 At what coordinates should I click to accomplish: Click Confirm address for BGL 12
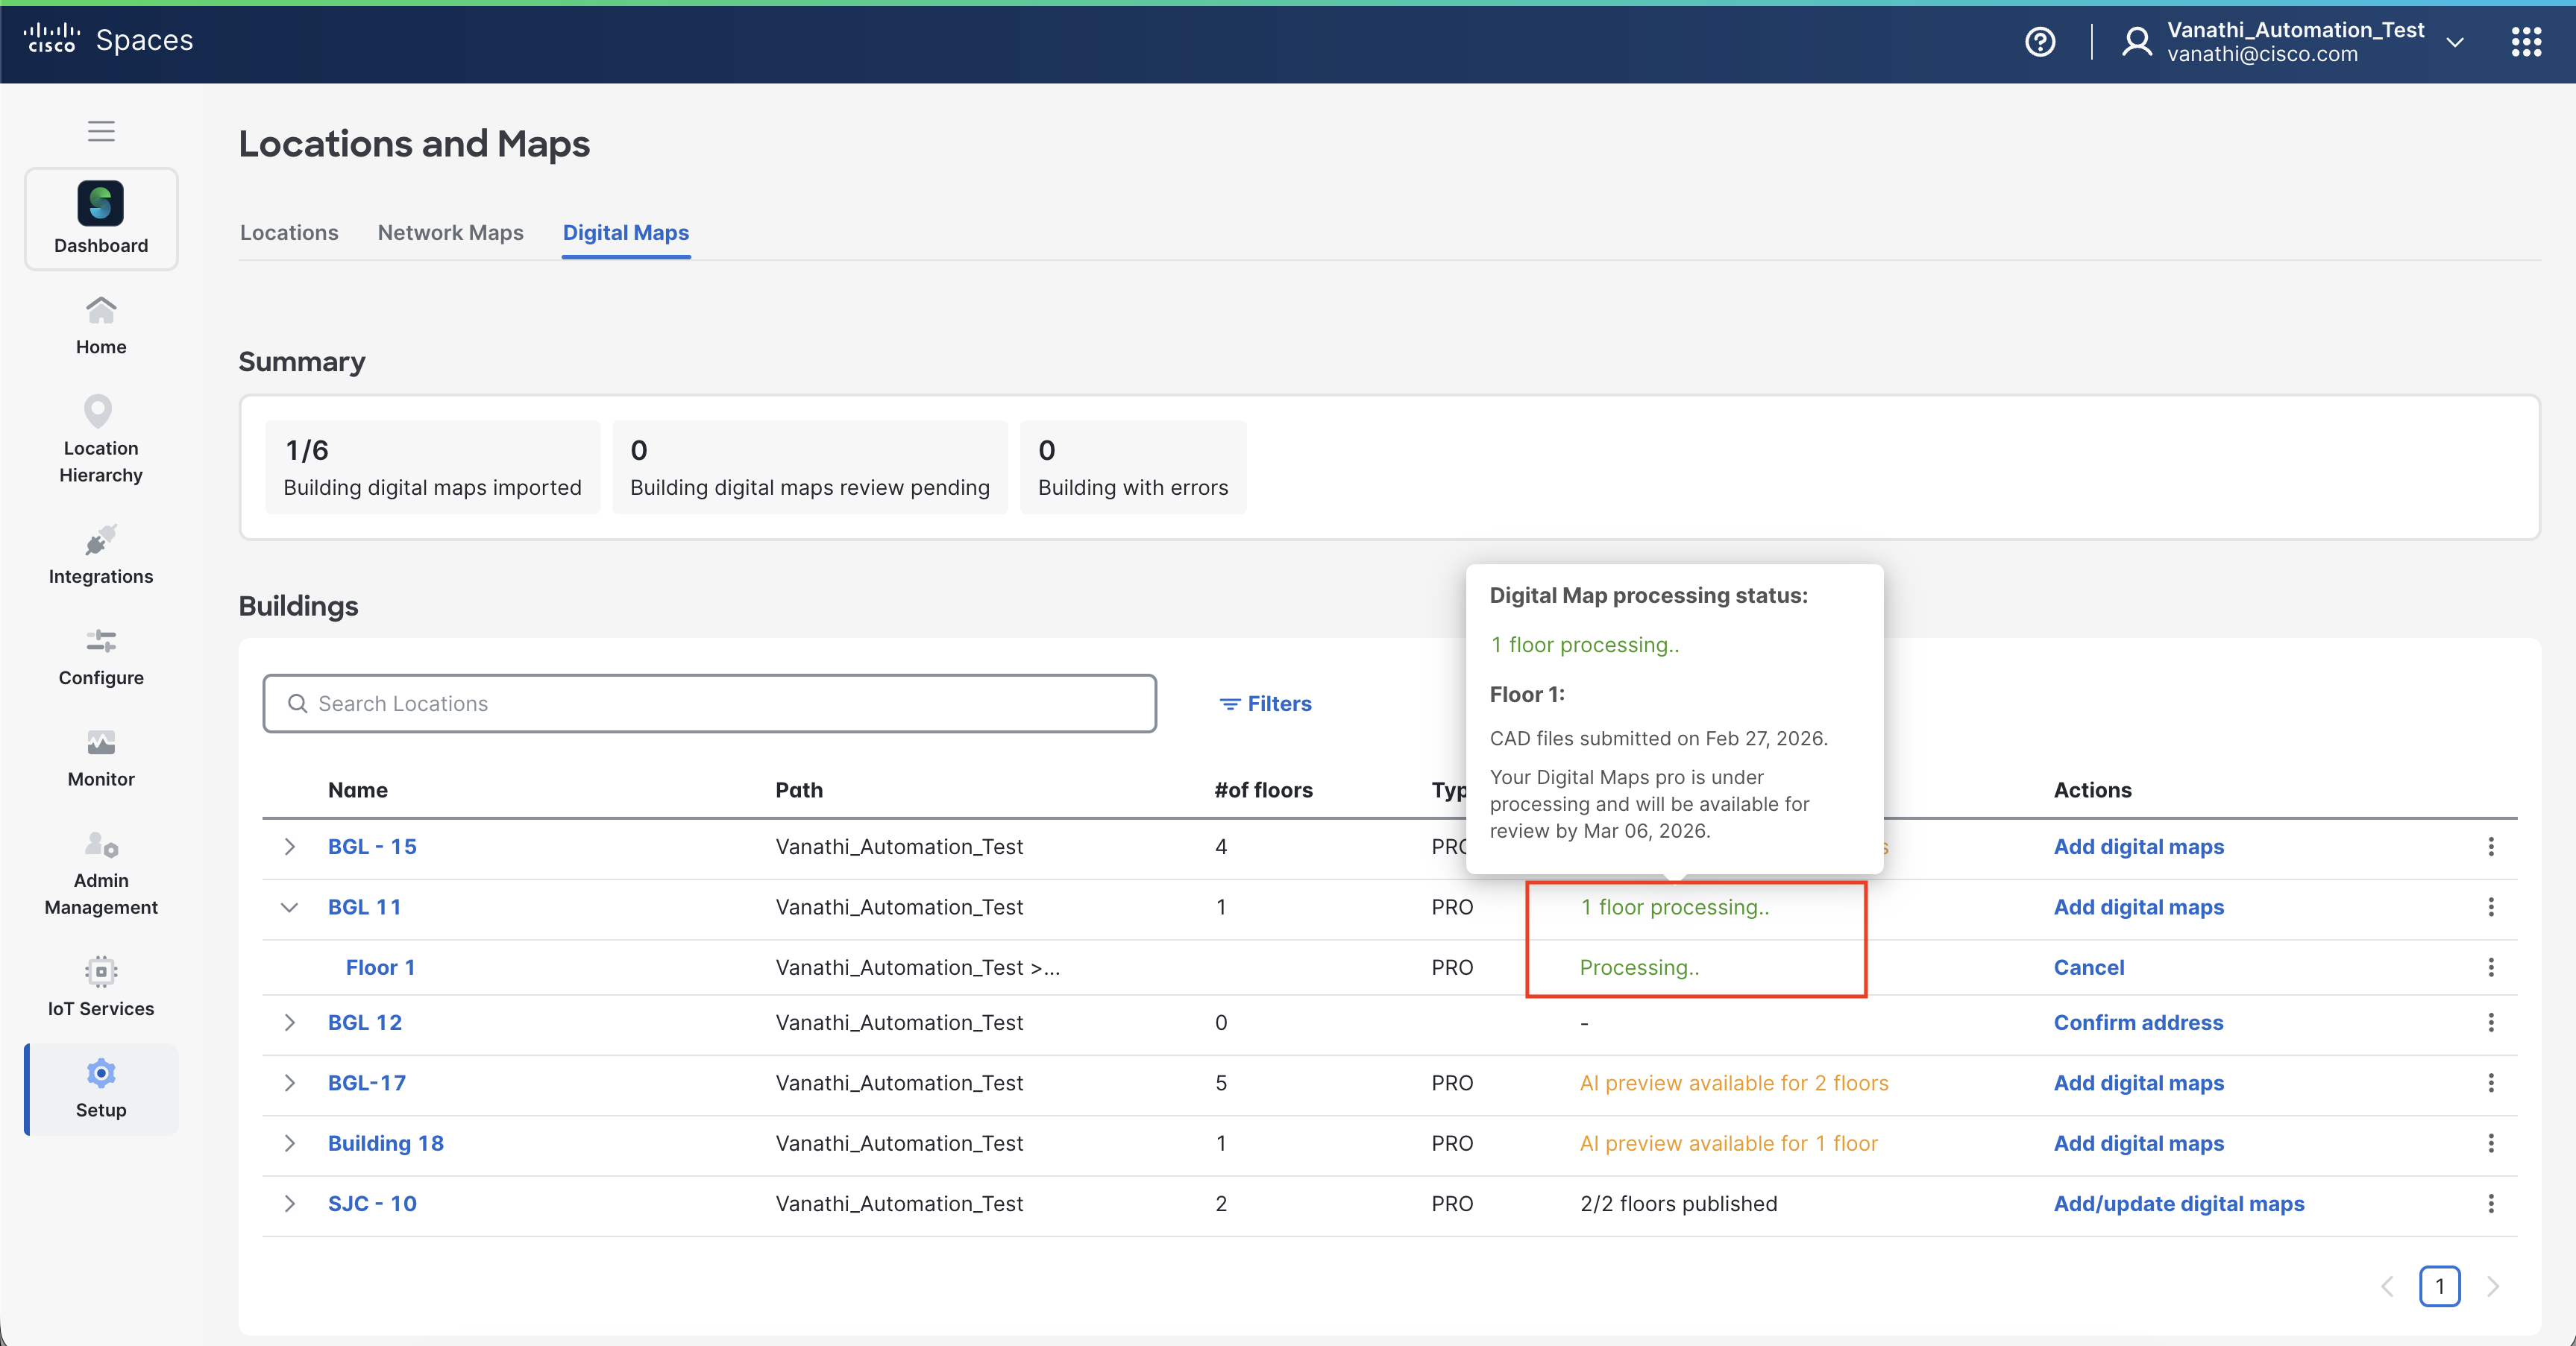tap(2138, 1023)
